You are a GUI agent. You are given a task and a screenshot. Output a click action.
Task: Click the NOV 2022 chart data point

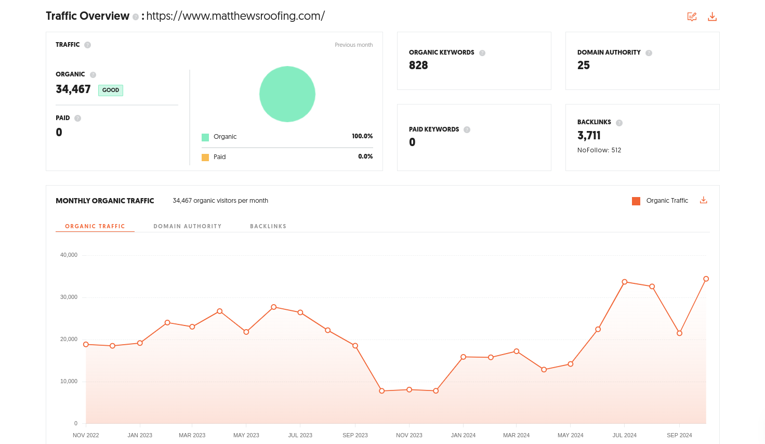[x=86, y=344]
